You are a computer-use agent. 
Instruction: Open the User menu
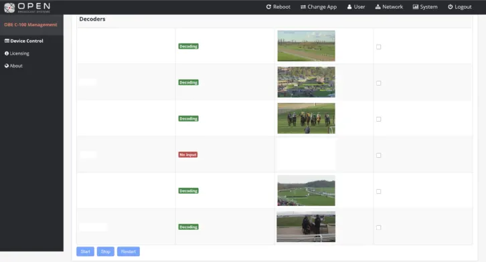click(x=356, y=7)
